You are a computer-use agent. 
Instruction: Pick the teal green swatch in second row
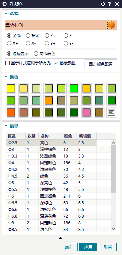[x=99, y=100]
